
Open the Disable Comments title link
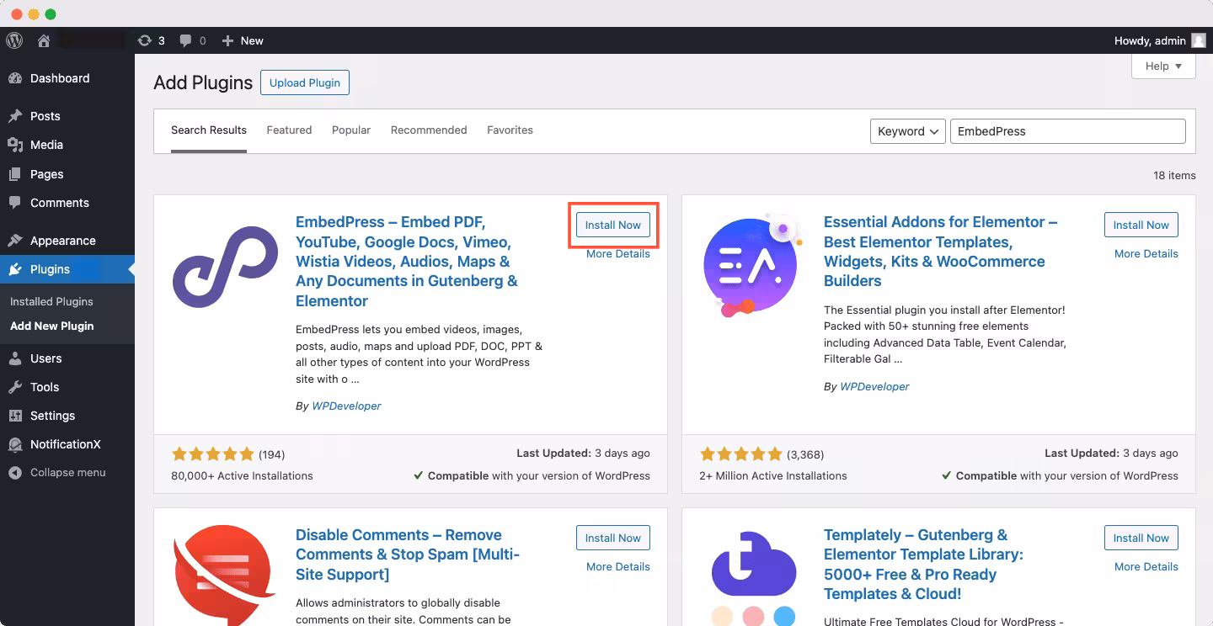click(x=408, y=554)
